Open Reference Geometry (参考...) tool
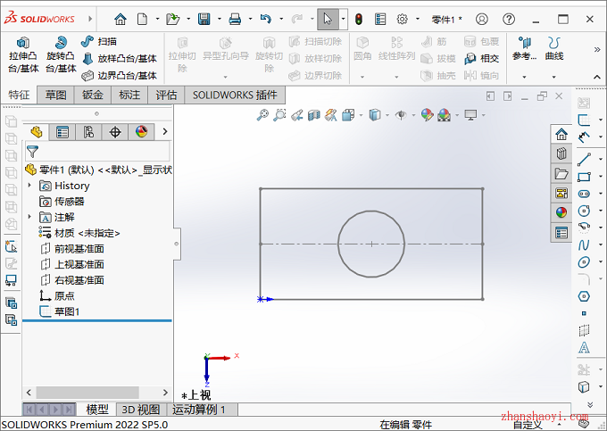Screen dimensions: 607x431 524,49
